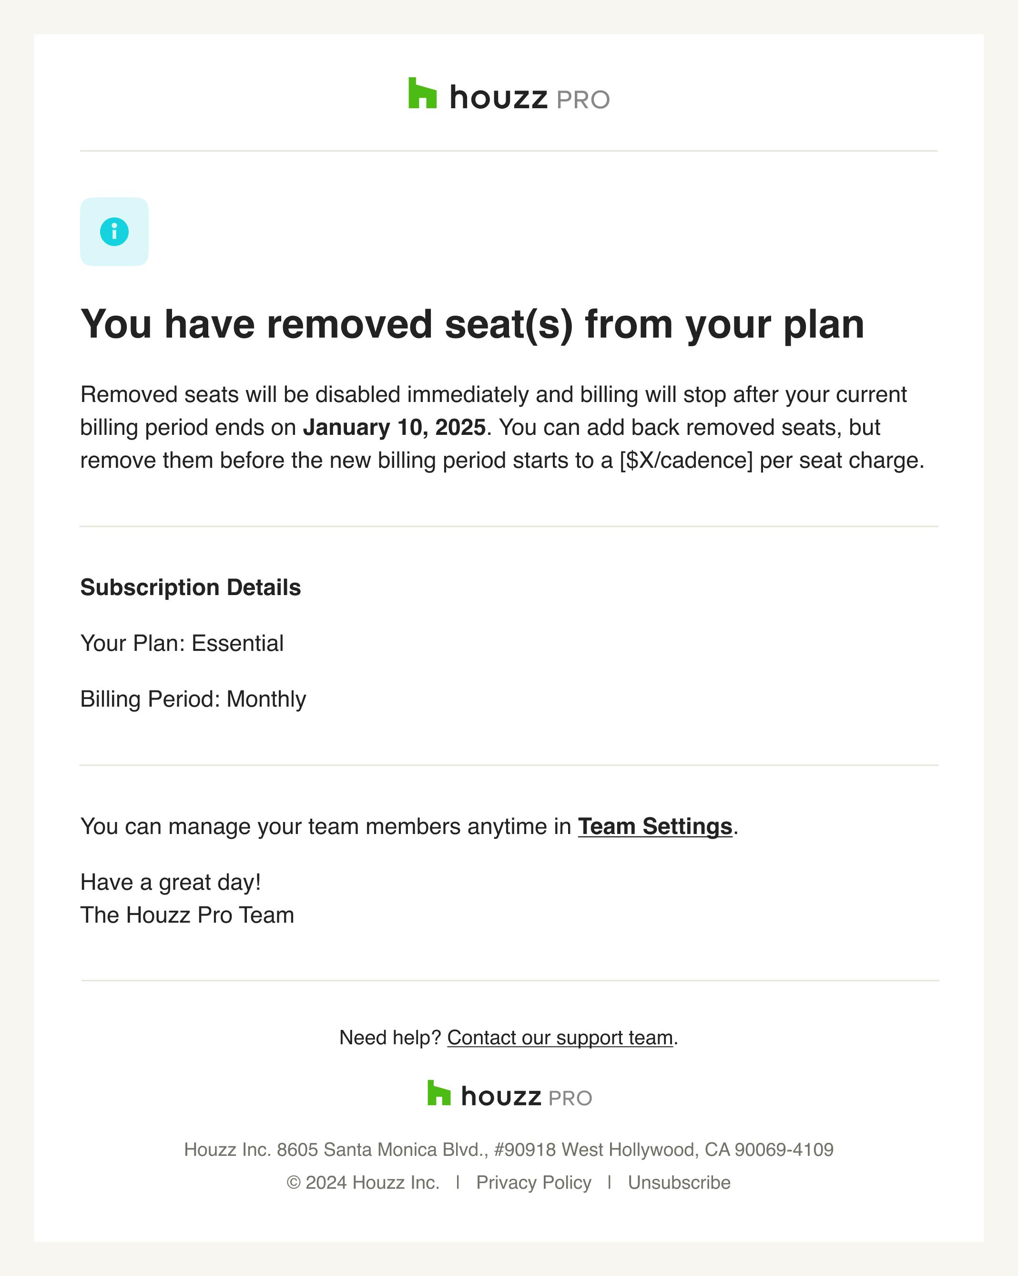The height and width of the screenshot is (1276, 1018).
Task: Click the green Houzz logo icon in header
Action: [422, 93]
